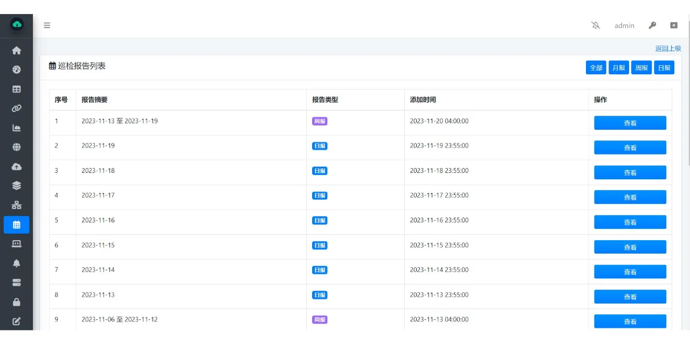Open the layers stack sidebar icon
Screen dimensions: 690x344
(17, 186)
